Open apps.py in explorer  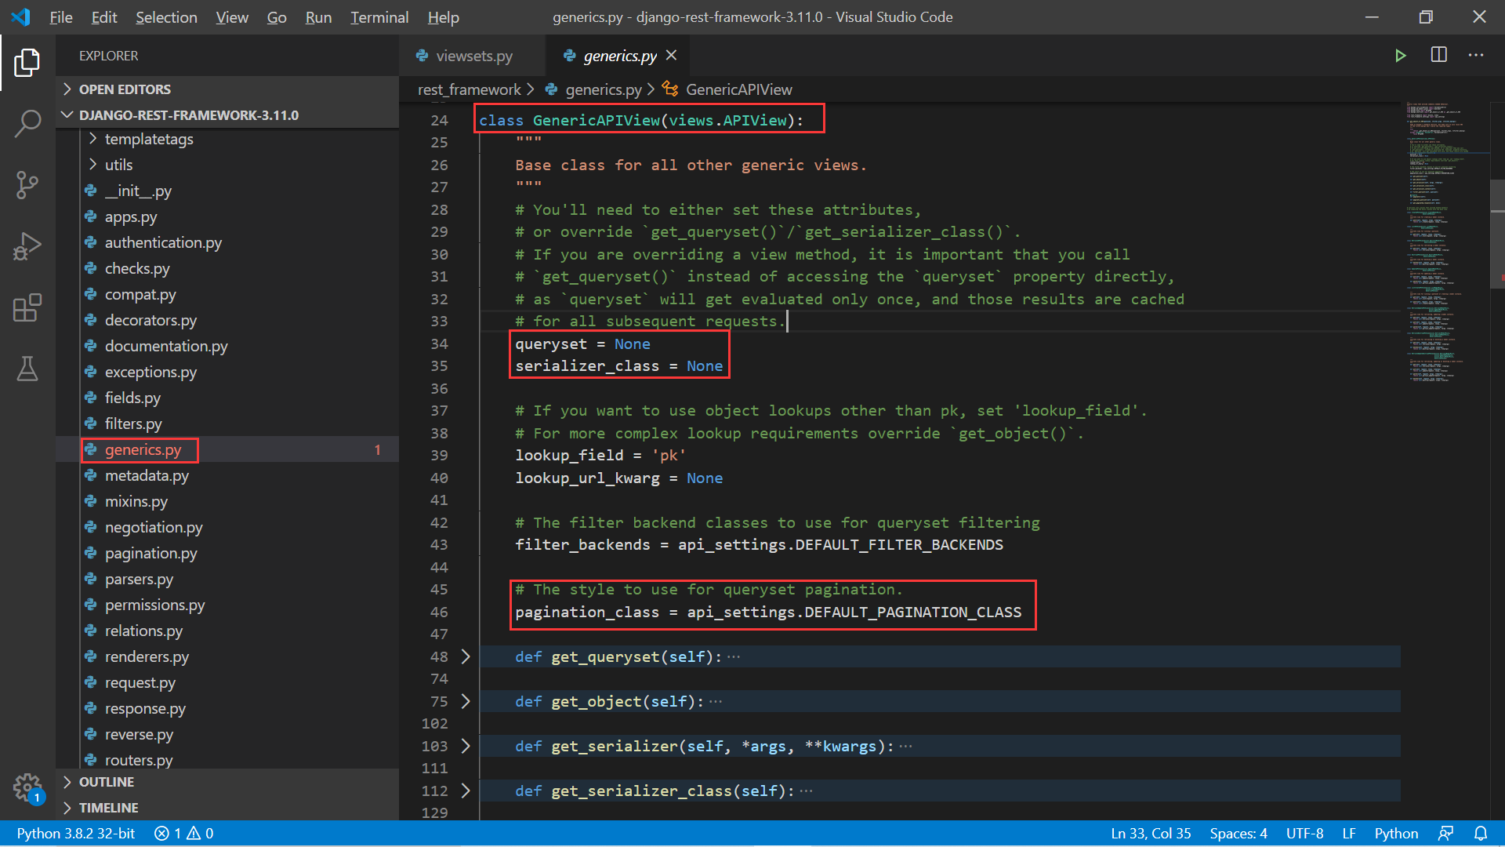pyautogui.click(x=131, y=217)
